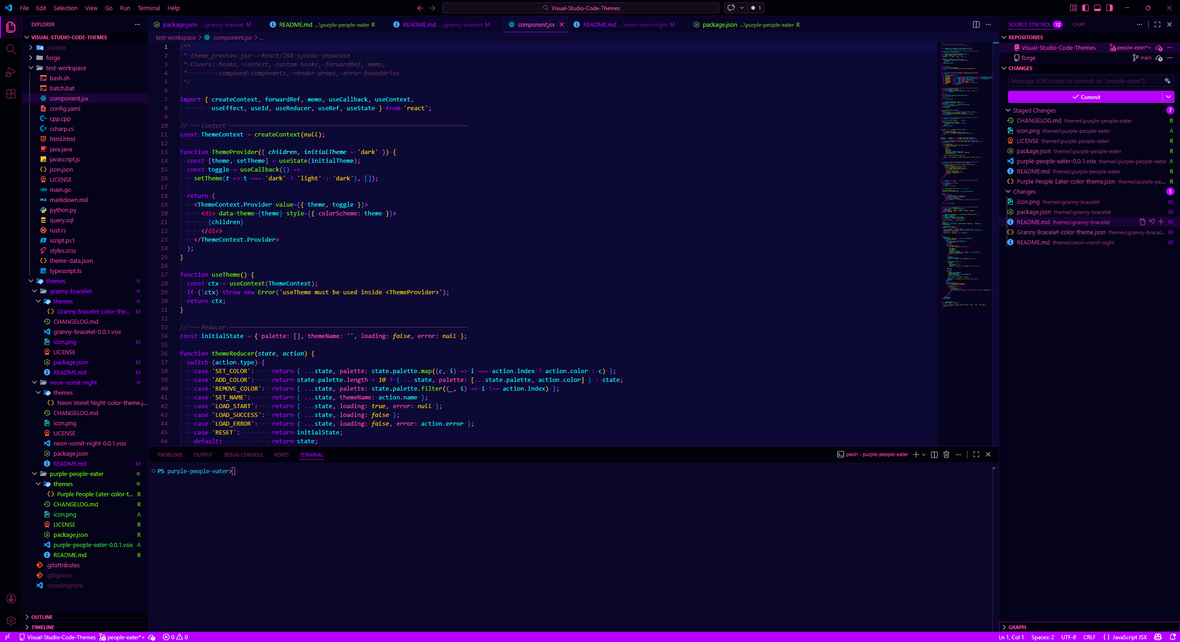Viewport: 1180px width, 642px height.
Task: Discard changes on granny-bracelet README.md
Action: (x=1151, y=222)
